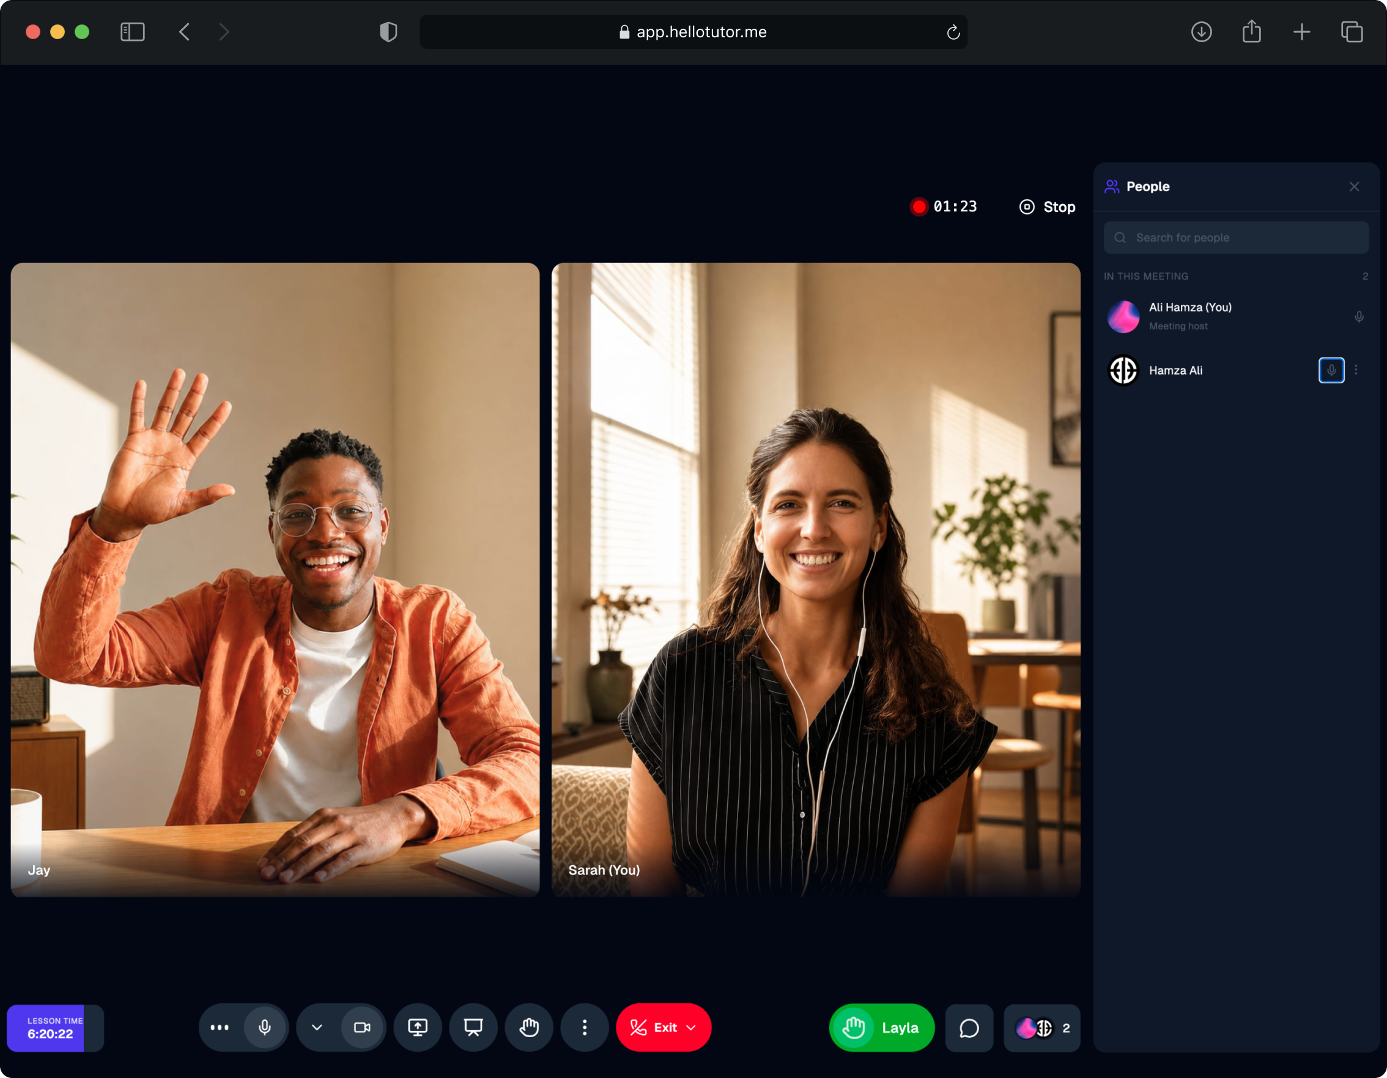
Task: Toggle Hamza Ali's microphone in People list
Action: (x=1331, y=370)
